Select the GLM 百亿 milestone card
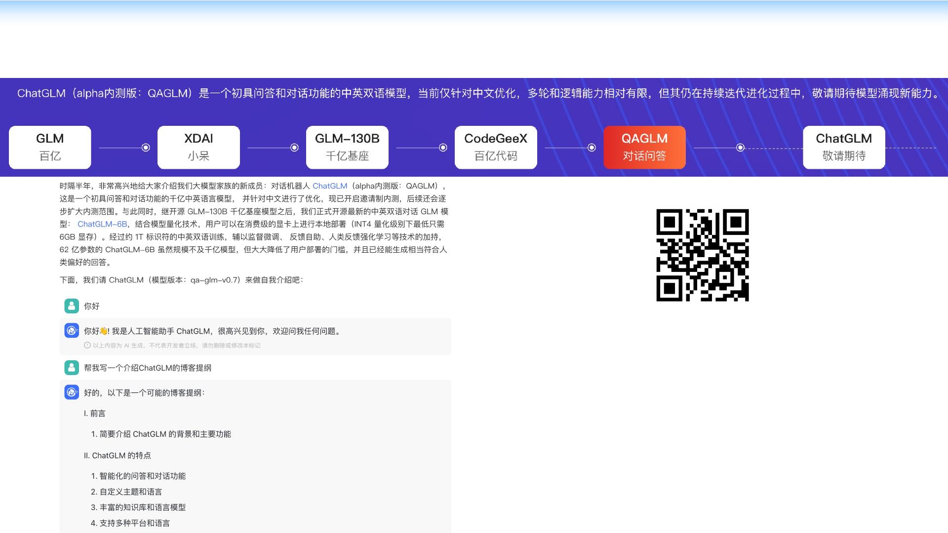Screen dimensions: 948x533 (x=50, y=147)
